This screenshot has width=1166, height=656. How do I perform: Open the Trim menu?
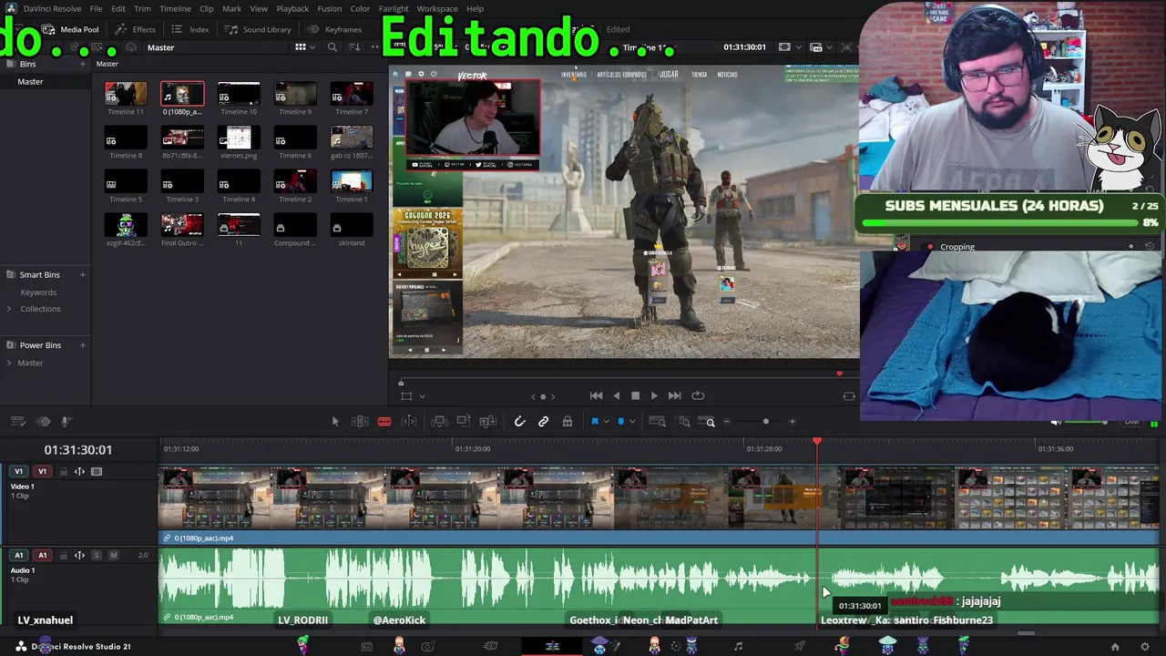coord(142,8)
